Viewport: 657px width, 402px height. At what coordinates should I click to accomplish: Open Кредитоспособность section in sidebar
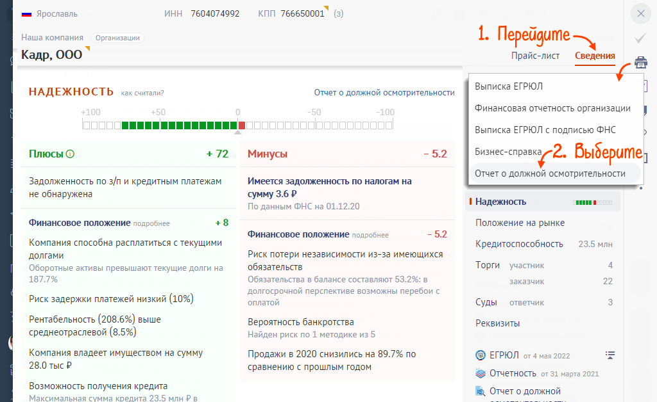519,244
